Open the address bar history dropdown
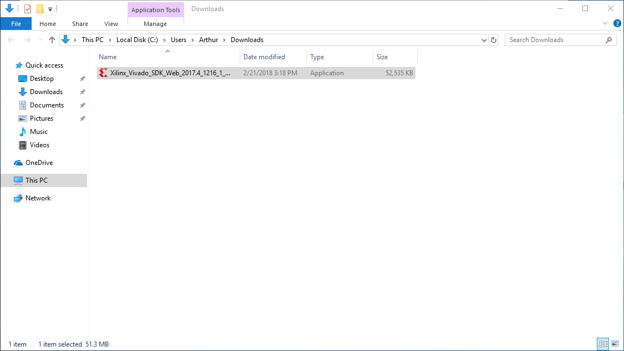The width and height of the screenshot is (624, 351). click(x=484, y=40)
